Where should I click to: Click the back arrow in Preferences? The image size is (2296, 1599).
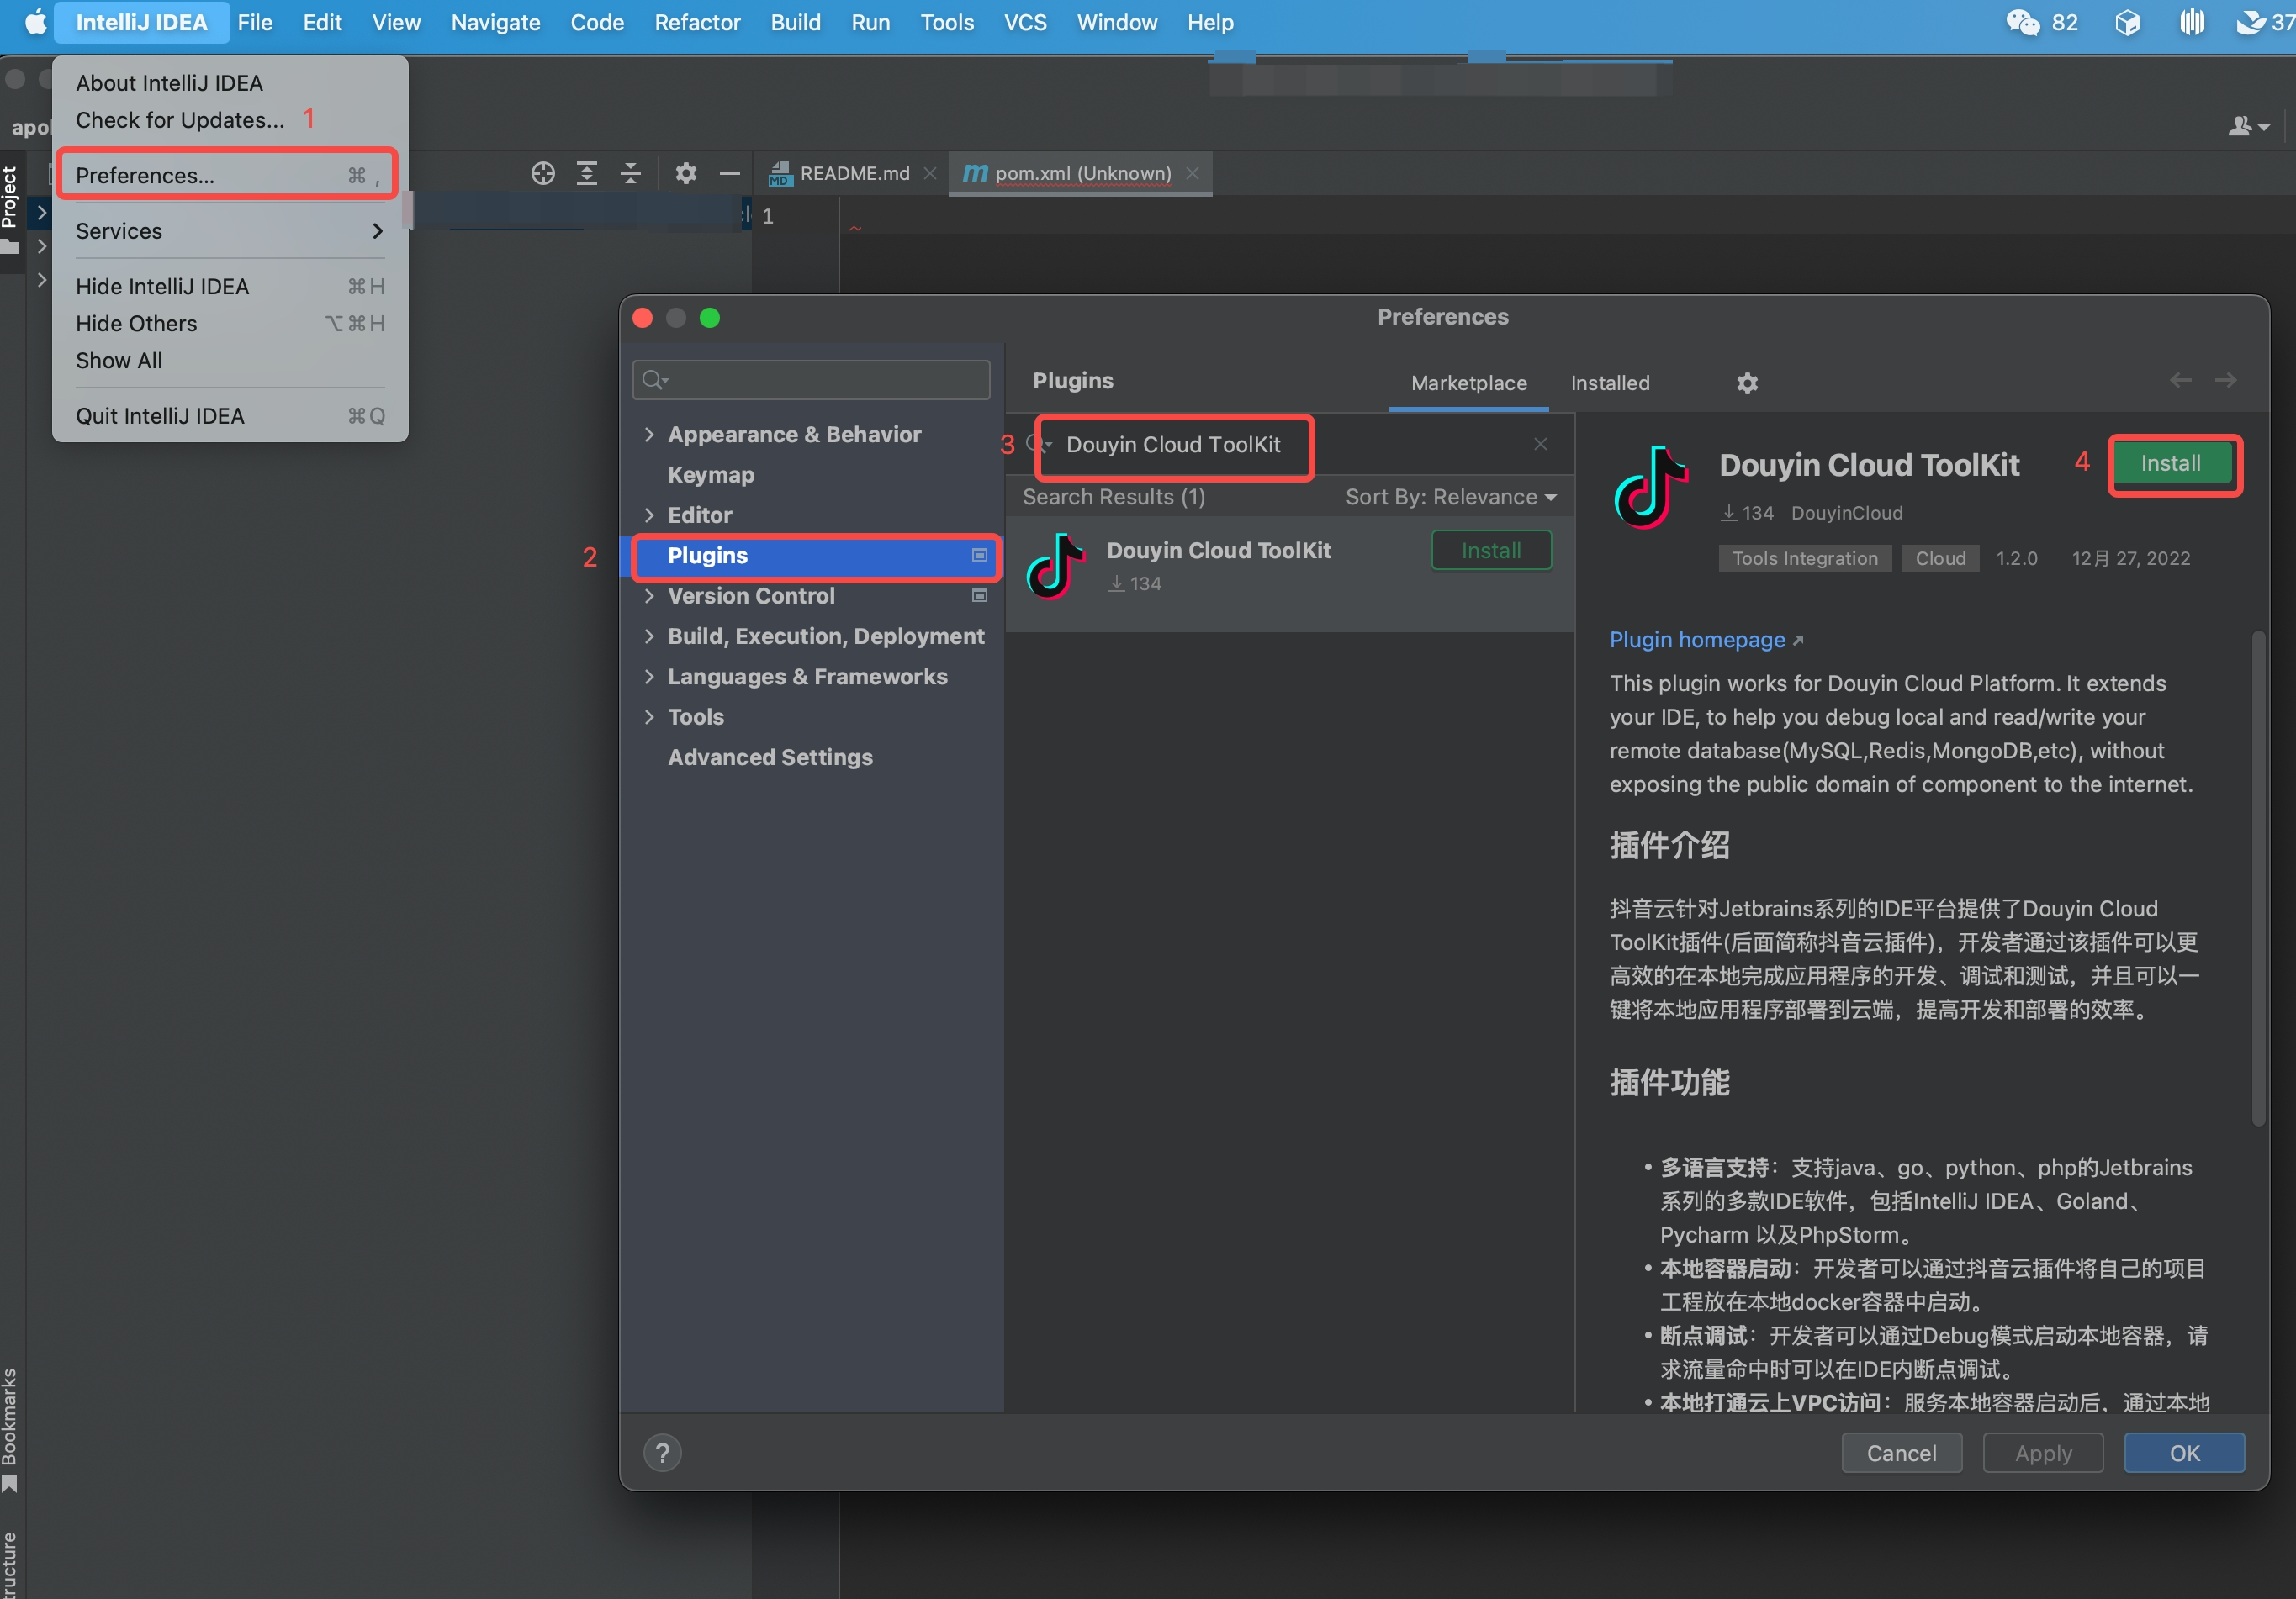point(2180,381)
